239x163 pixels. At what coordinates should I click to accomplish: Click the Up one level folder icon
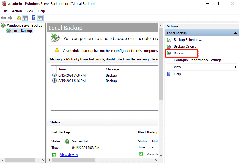pos(19,18)
